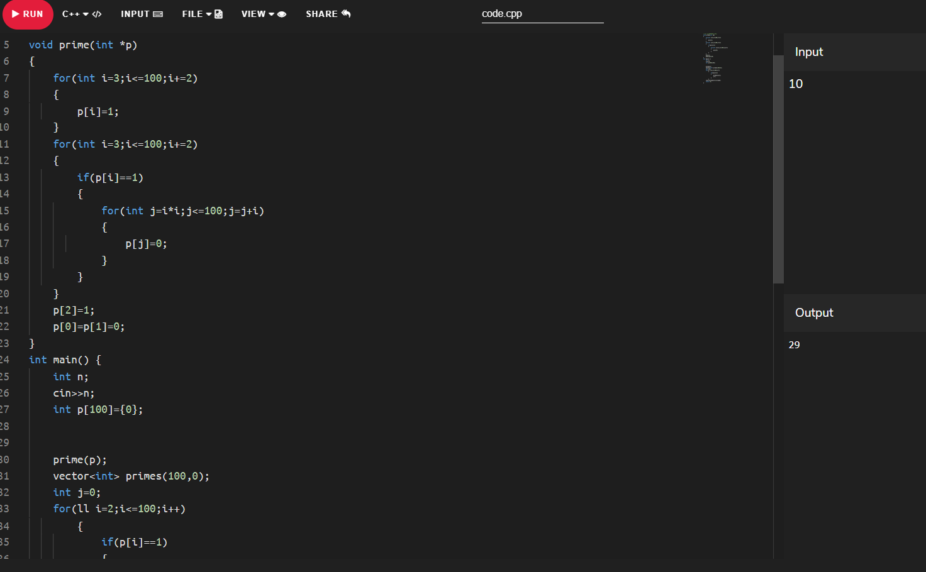Click the share arrow icon next to SHARE
Viewport: 926px width, 572px height.
pos(346,13)
